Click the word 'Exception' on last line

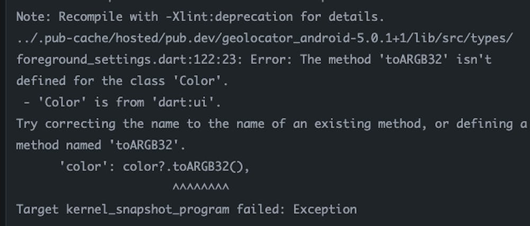pyautogui.click(x=325, y=209)
